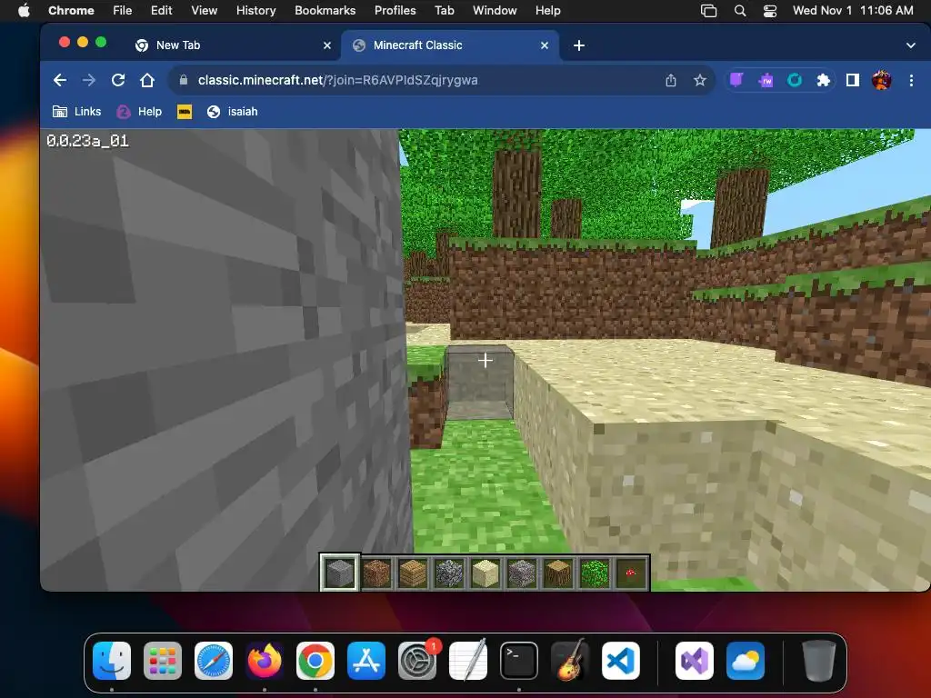Open the View menu
The width and height of the screenshot is (931, 698).
[x=205, y=11]
